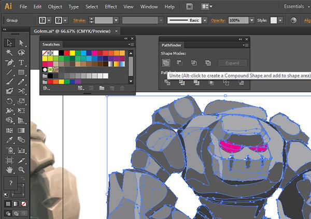Open the Fill color dropdown
The width and height of the screenshot is (311, 219).
(x=49, y=20)
